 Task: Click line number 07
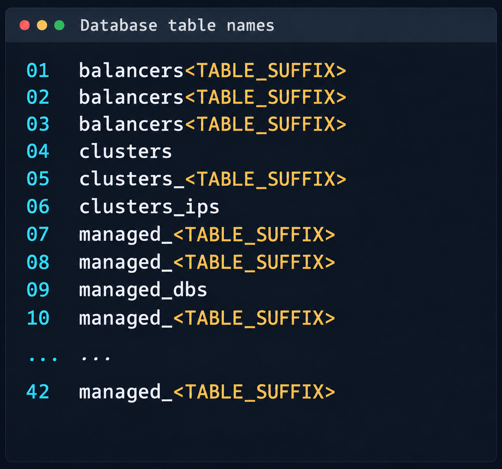38,234
